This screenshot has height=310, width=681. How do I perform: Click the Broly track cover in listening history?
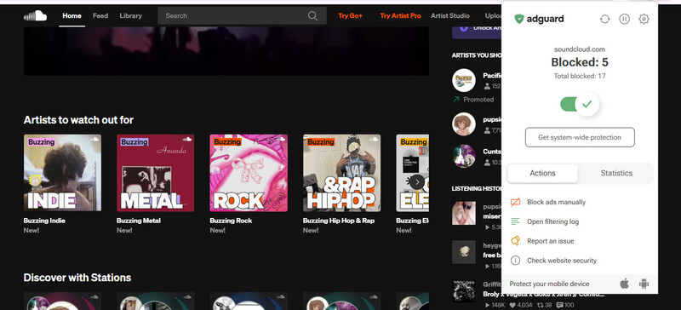pos(464,291)
